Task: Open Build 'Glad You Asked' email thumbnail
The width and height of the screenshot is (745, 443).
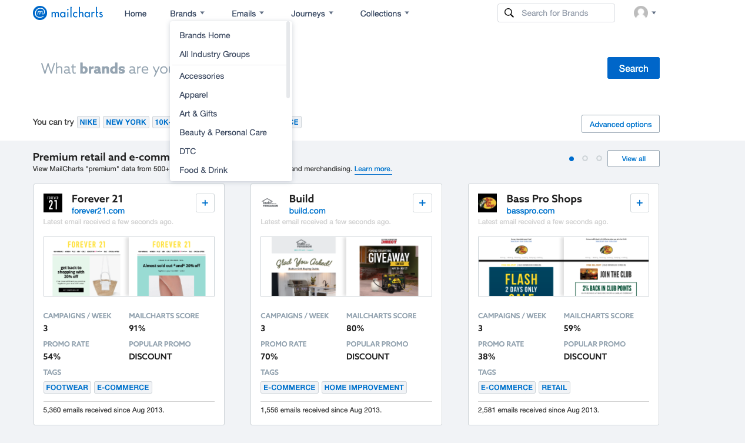Action: click(x=303, y=267)
